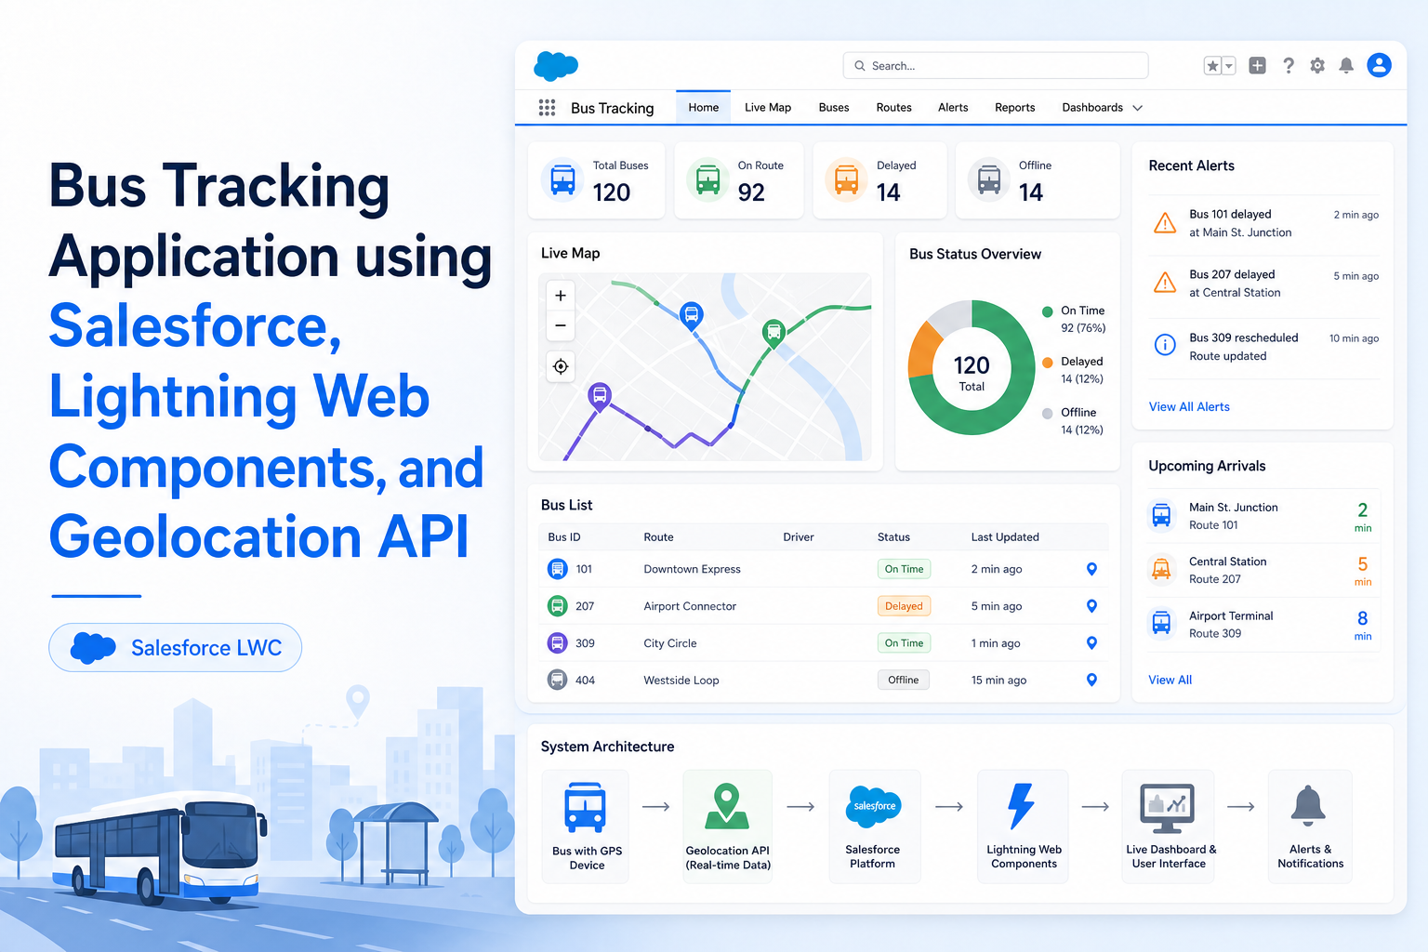
Task: Open the user profile avatar
Action: pos(1379,65)
